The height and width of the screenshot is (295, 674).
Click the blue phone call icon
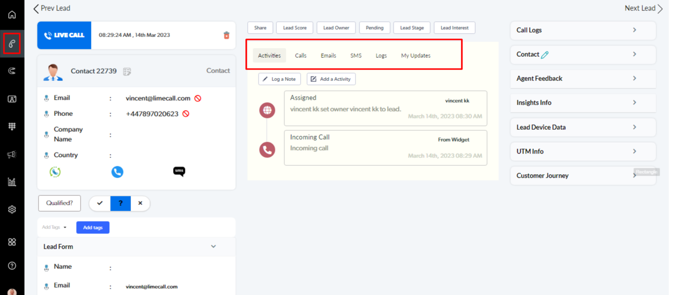(x=117, y=172)
